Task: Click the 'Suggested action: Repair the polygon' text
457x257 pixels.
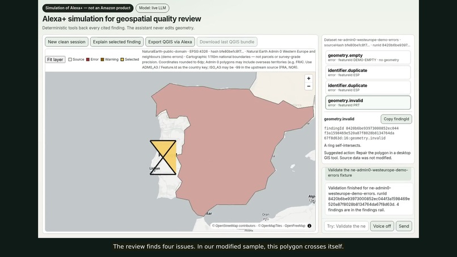Action: 367,155
